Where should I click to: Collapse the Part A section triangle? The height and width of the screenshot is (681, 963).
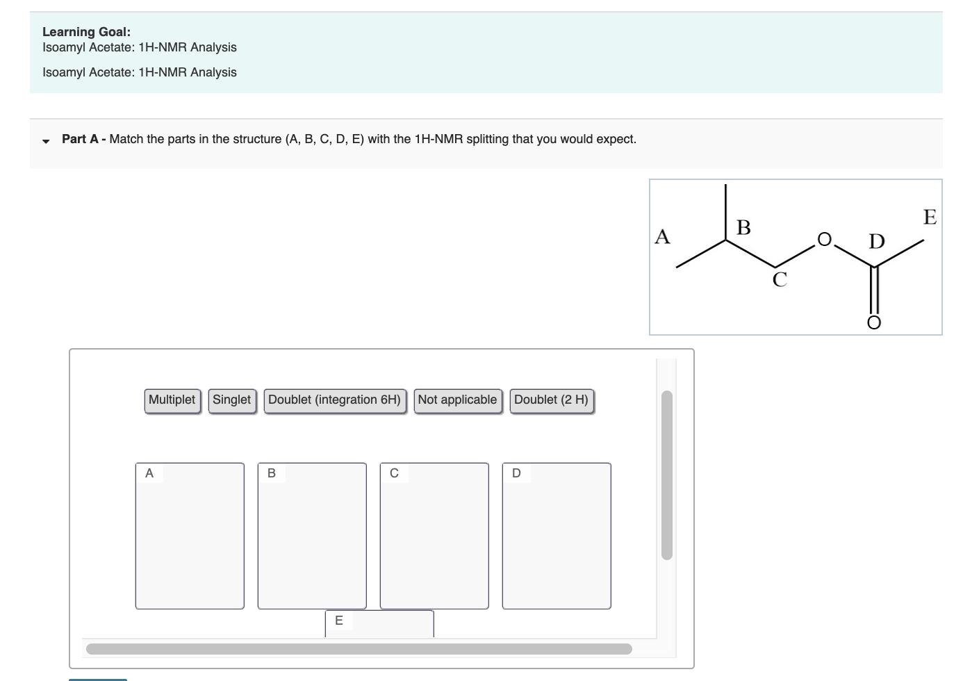(x=46, y=140)
